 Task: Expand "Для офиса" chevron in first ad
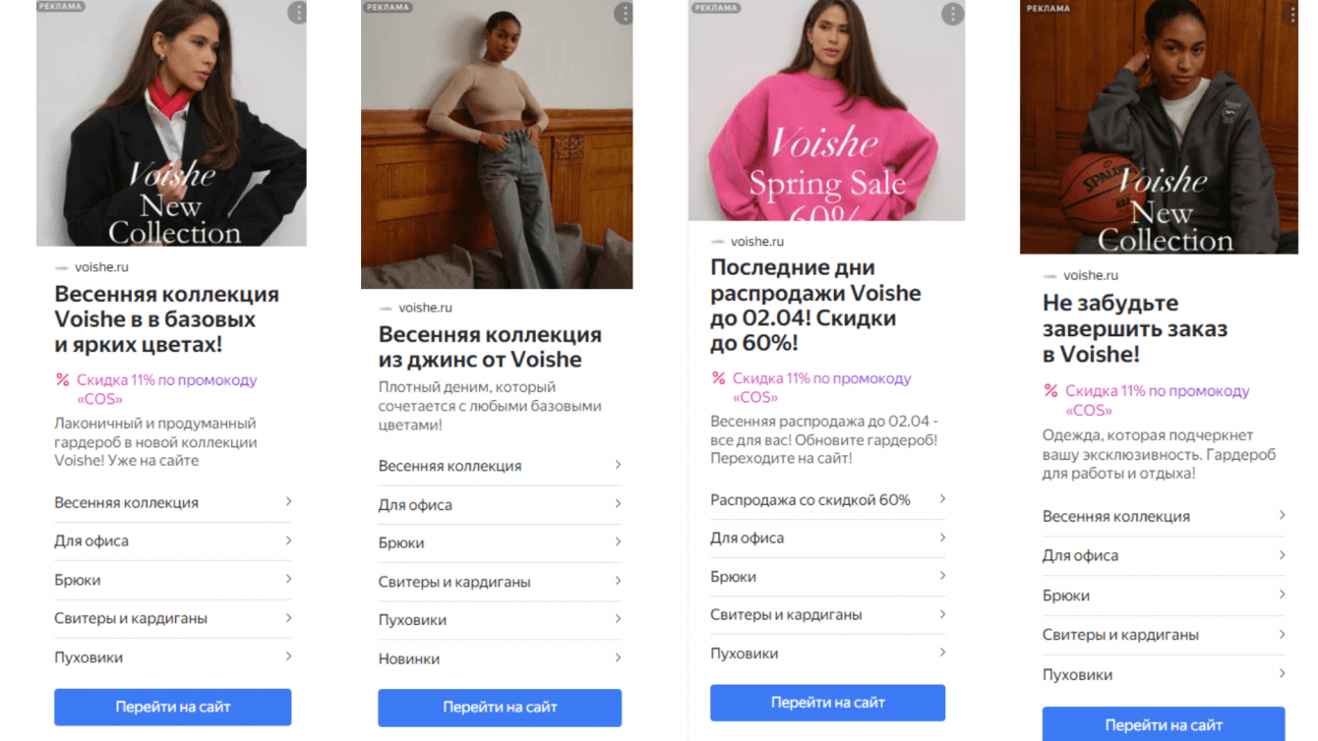[288, 541]
